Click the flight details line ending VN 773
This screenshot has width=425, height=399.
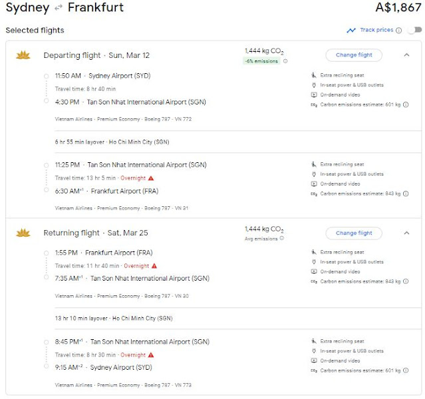(x=123, y=385)
